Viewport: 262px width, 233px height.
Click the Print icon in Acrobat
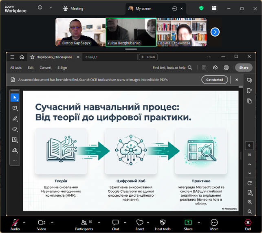click(x=226, y=68)
